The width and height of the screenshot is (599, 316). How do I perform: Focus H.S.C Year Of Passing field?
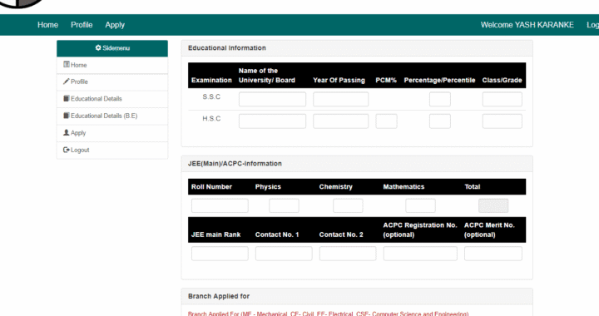[341, 121]
